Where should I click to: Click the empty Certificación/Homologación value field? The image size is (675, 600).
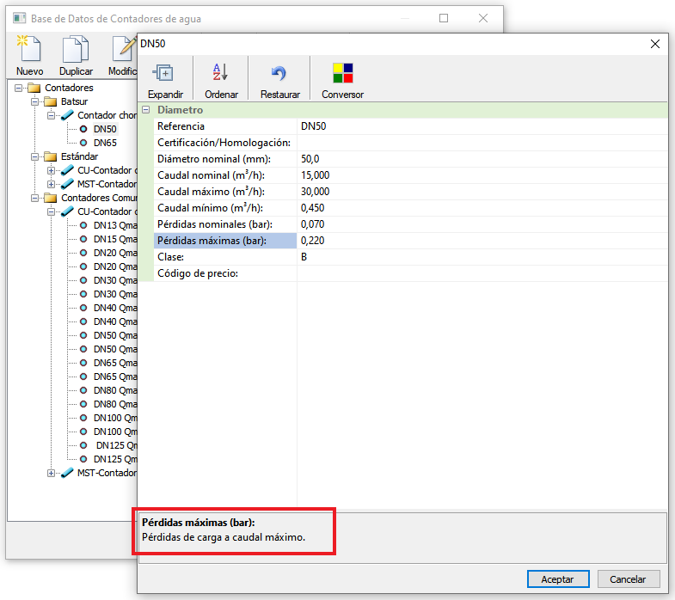tap(482, 143)
